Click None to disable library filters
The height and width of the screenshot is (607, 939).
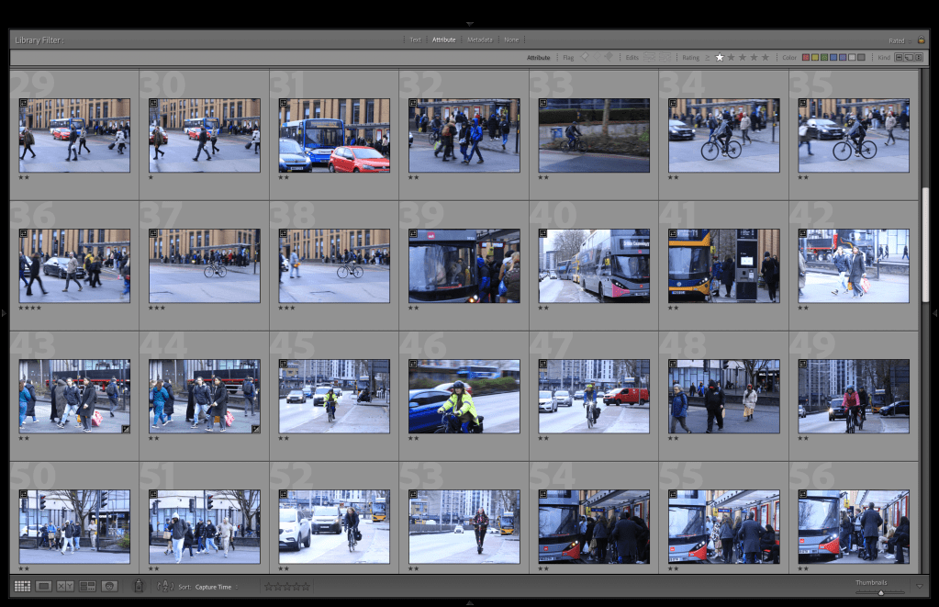click(511, 40)
